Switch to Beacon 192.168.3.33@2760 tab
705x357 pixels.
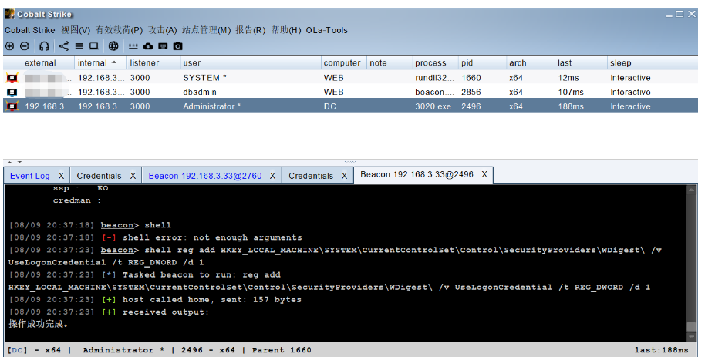(x=205, y=176)
